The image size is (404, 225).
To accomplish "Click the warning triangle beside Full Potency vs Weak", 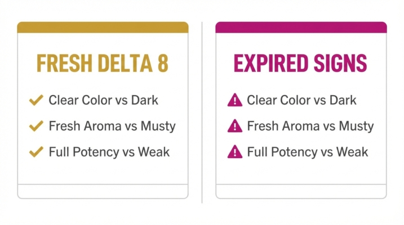I will (234, 151).
